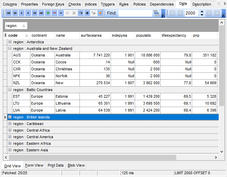Expand the Antarctica region group
This screenshot has height=177, width=227.
click(10, 42)
